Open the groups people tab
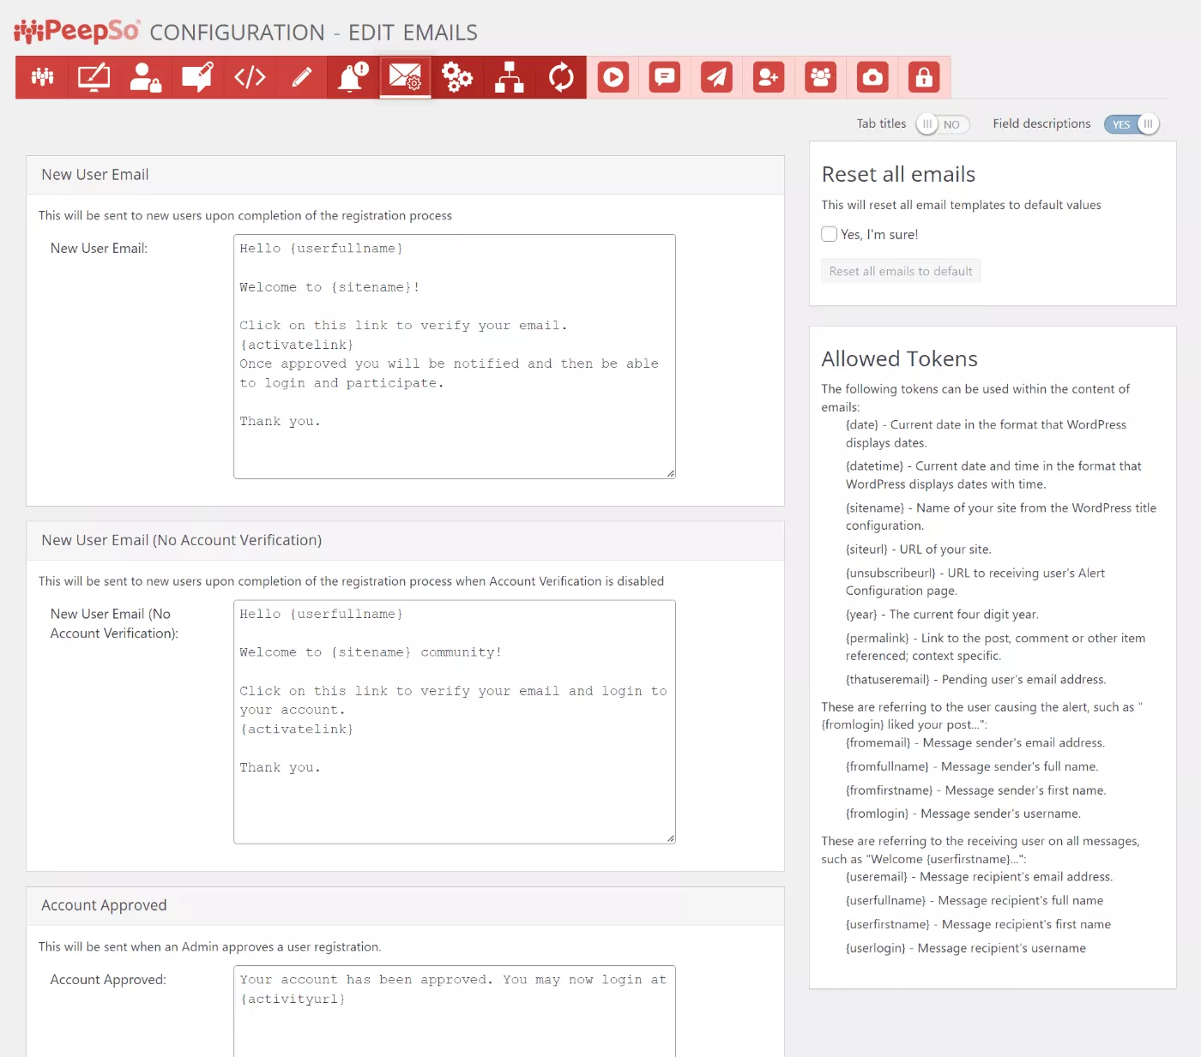 821,77
